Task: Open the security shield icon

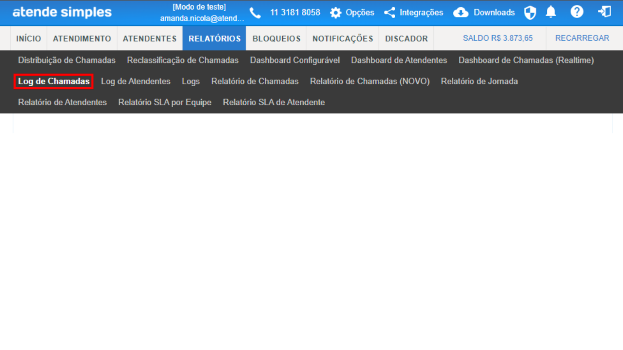Action: (x=530, y=12)
